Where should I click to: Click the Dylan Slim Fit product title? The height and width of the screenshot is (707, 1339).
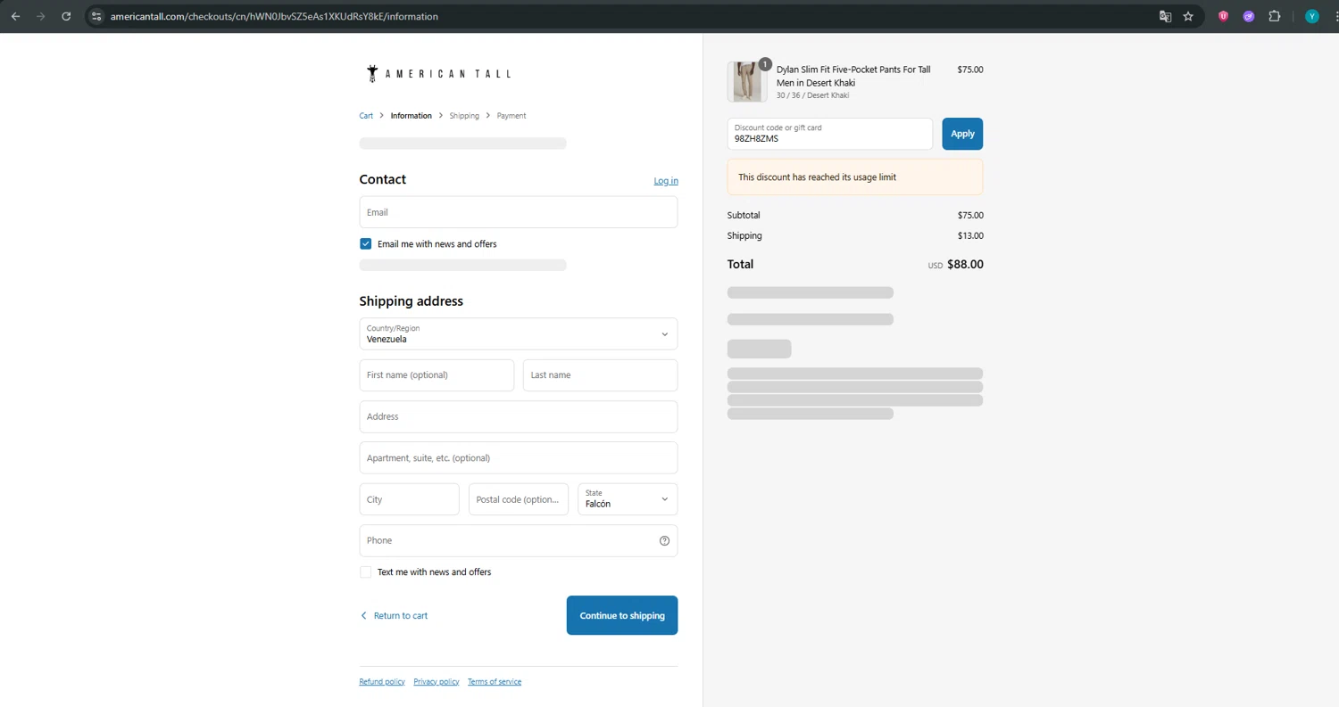point(853,76)
